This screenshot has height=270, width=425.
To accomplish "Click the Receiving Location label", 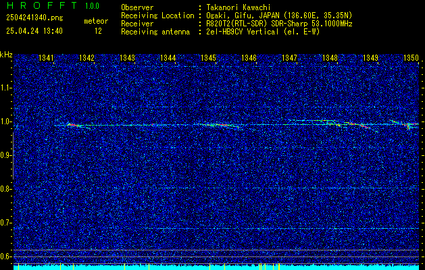I will coord(157,16).
